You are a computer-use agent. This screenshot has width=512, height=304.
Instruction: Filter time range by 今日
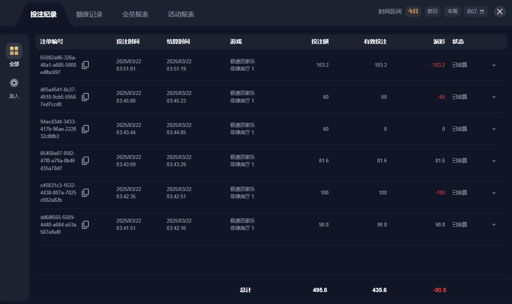413,12
